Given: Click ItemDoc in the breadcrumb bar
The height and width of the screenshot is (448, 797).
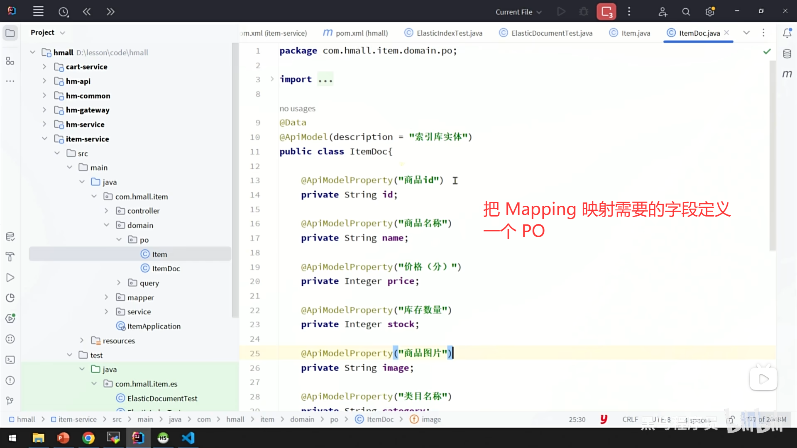Looking at the screenshot, I should point(380,419).
